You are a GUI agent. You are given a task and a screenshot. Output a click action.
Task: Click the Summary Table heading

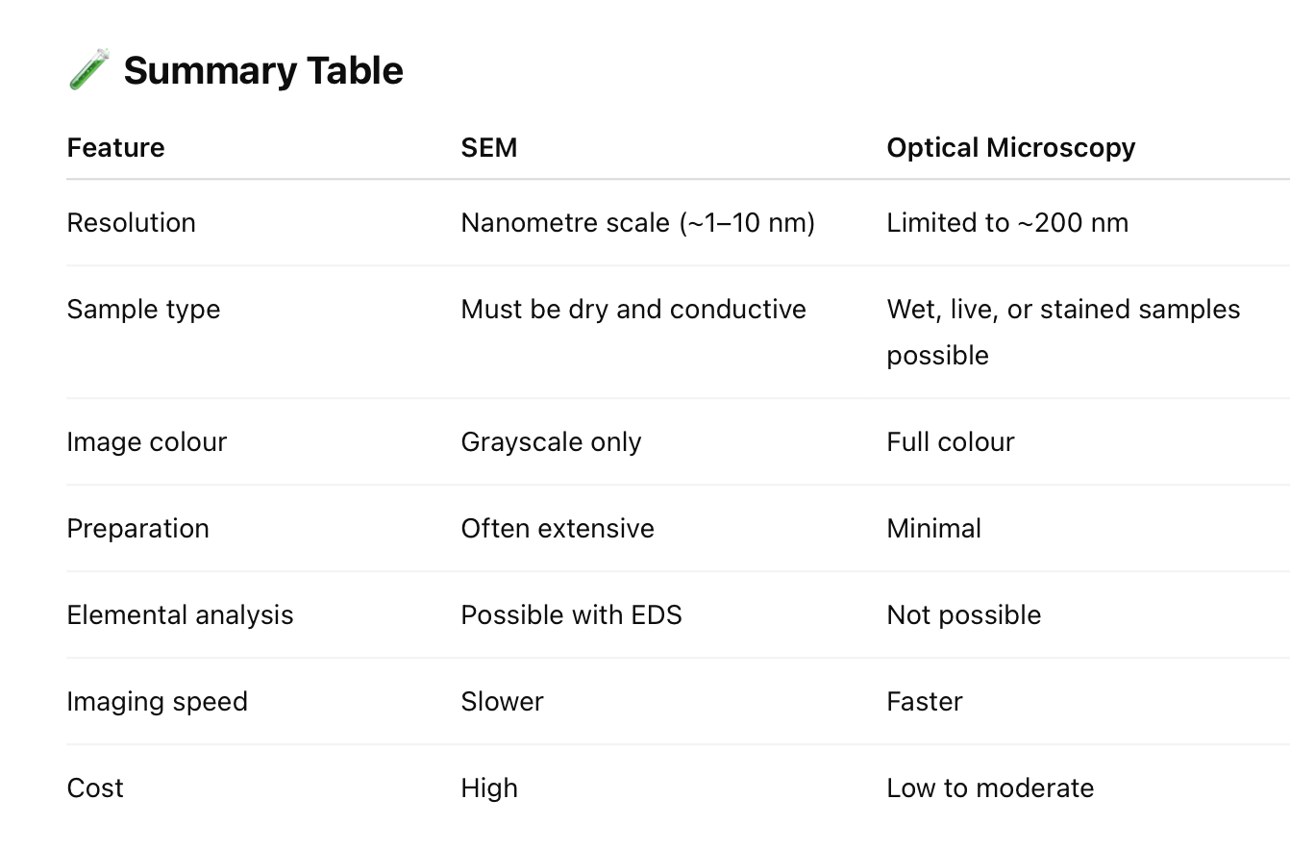263,71
